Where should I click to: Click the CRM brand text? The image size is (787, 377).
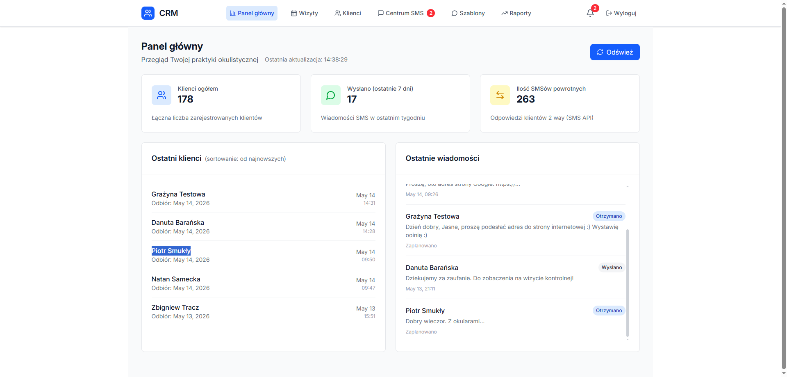pyautogui.click(x=168, y=13)
